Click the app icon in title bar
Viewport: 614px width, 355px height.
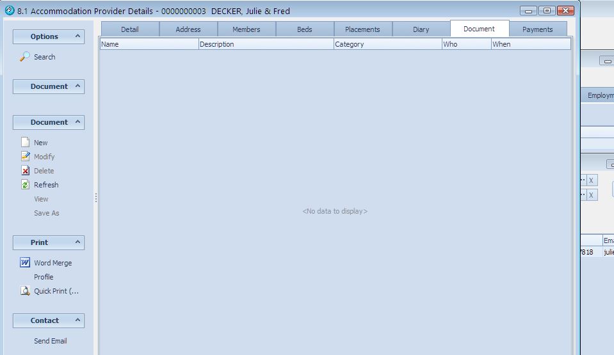pos(10,11)
